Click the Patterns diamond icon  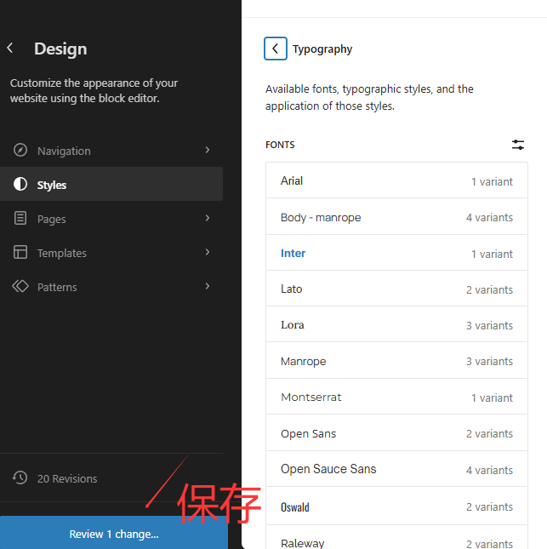(x=20, y=287)
